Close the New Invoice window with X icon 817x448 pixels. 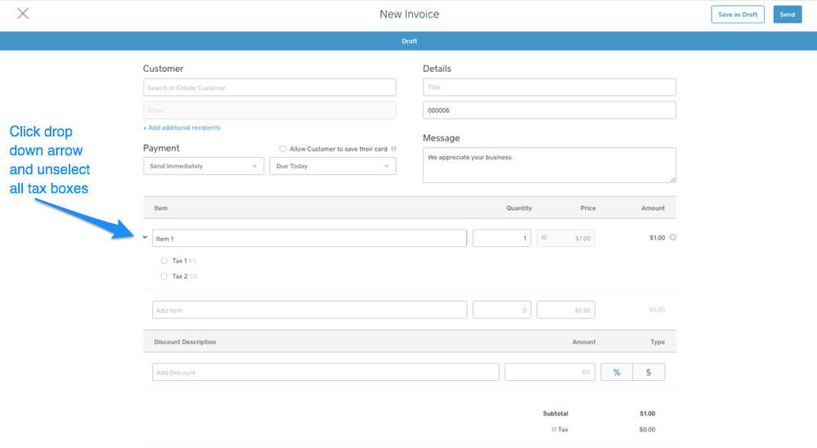point(23,14)
